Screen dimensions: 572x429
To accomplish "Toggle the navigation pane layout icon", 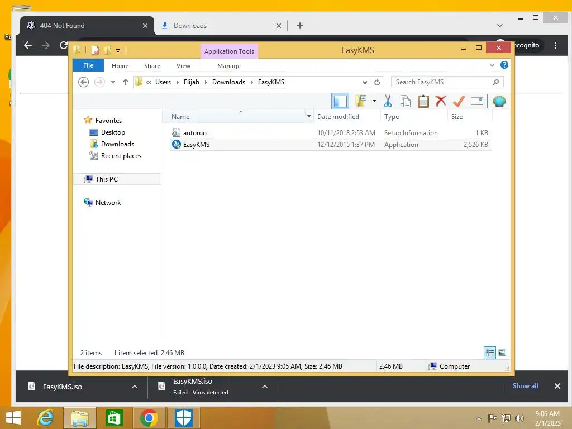I will click(340, 101).
